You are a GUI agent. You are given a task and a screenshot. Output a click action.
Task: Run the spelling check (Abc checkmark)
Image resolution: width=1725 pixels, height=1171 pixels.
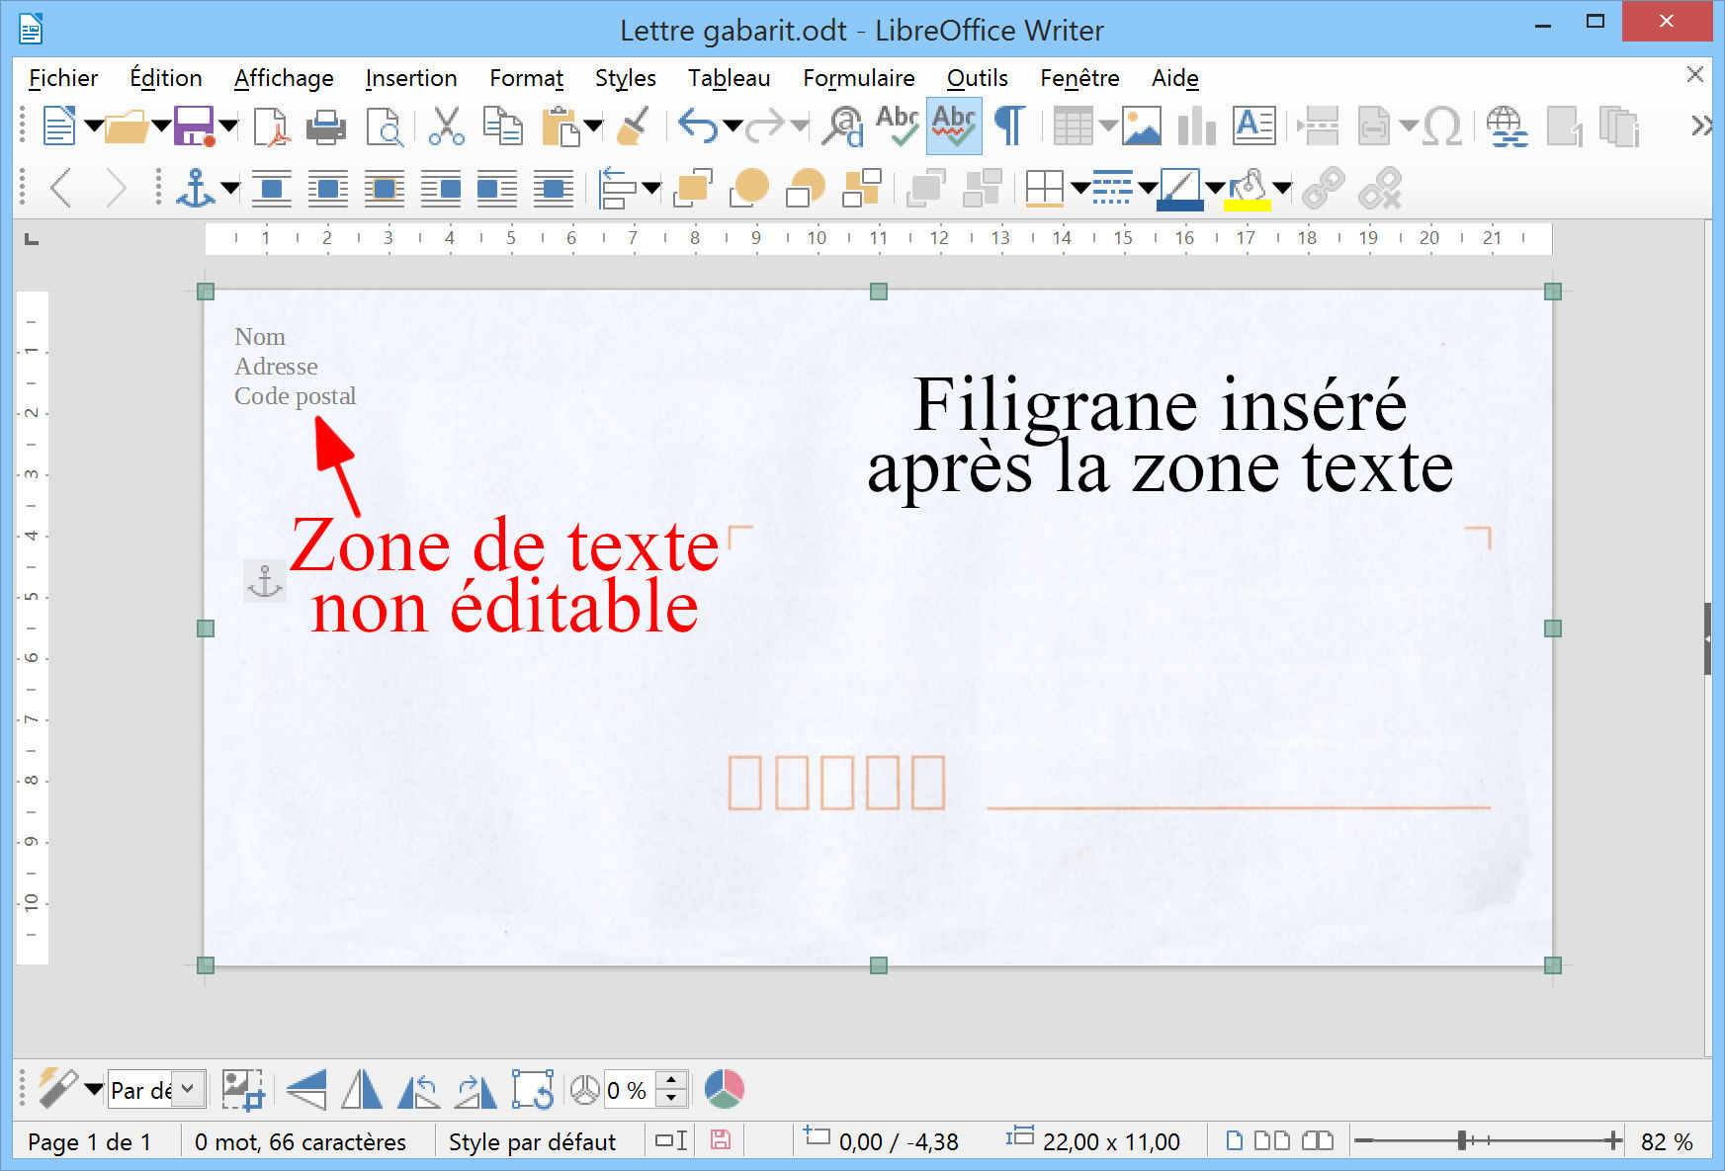(898, 126)
